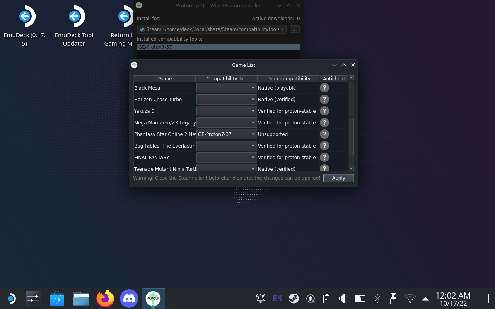
Task: Select the Black Mesa game row
Action: (147, 88)
